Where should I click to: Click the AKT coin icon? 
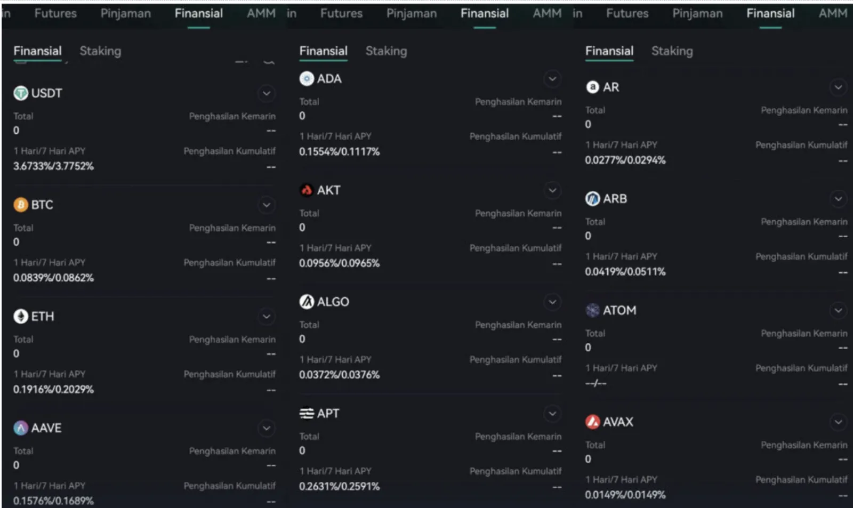(307, 190)
